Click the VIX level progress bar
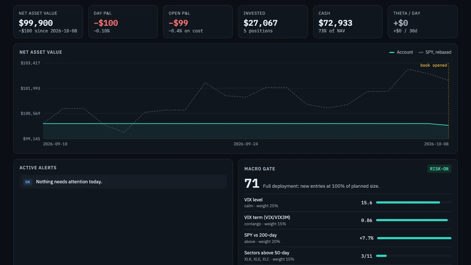471x265 pixels. pyautogui.click(x=414, y=202)
